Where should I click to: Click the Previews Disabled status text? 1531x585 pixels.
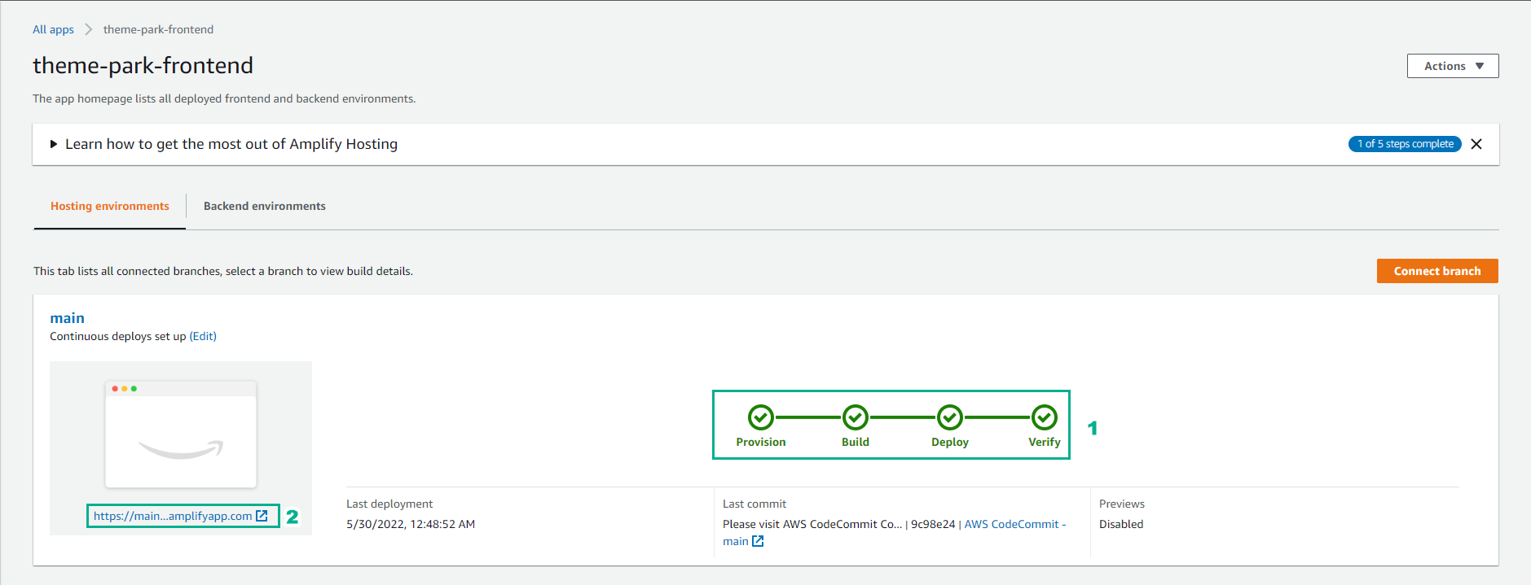[x=1121, y=524]
